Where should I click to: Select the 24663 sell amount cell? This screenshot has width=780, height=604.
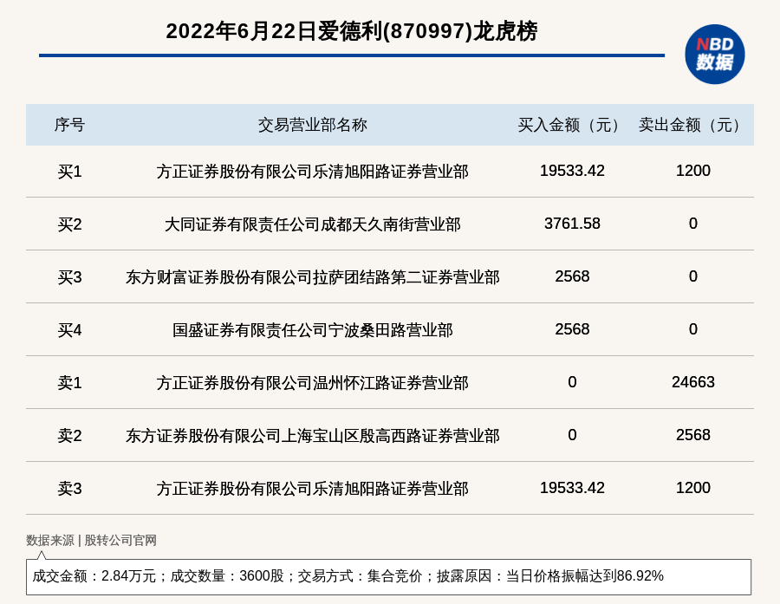[x=692, y=382]
